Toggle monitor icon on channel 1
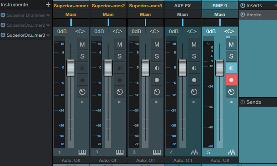Image resolution: width=277 pixels, height=166 pixels. (82, 68)
